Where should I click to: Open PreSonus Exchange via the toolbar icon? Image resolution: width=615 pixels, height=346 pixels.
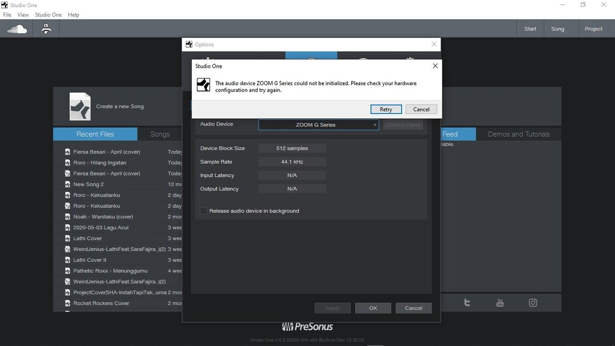tap(46, 28)
